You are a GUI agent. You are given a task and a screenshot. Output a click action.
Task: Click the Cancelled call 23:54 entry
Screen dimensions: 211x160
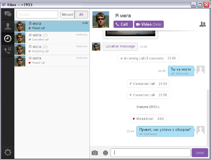click(x=148, y=84)
